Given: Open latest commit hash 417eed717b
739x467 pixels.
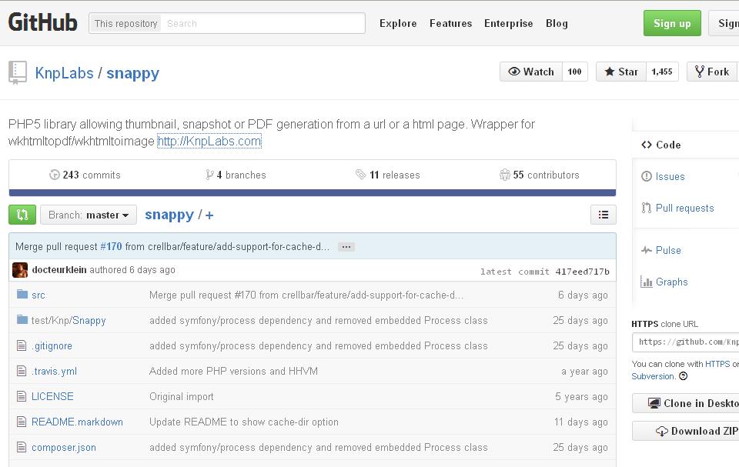Looking at the screenshot, I should point(583,272).
